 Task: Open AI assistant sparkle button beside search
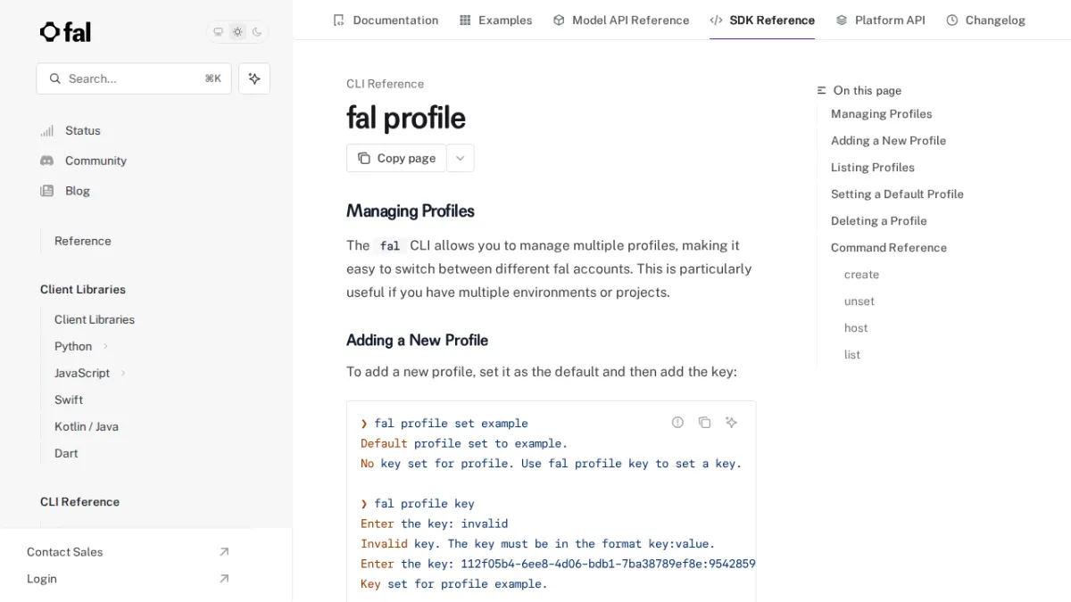[254, 78]
